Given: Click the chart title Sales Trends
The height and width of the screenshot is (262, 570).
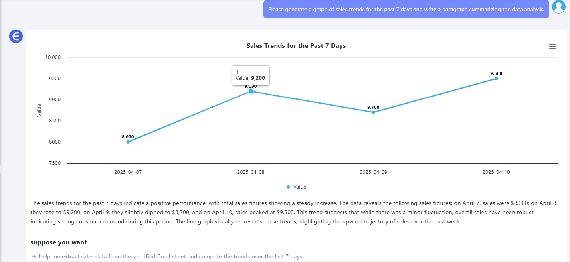Looking at the screenshot, I should 296,46.
